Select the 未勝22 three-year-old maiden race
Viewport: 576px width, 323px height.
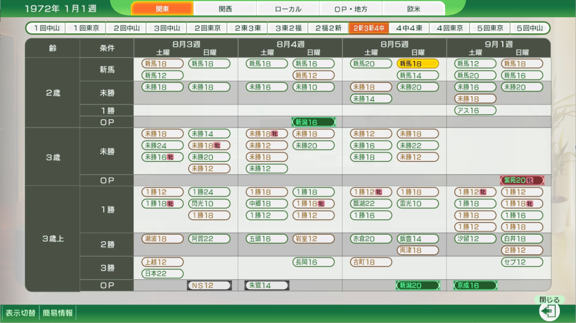(417, 145)
